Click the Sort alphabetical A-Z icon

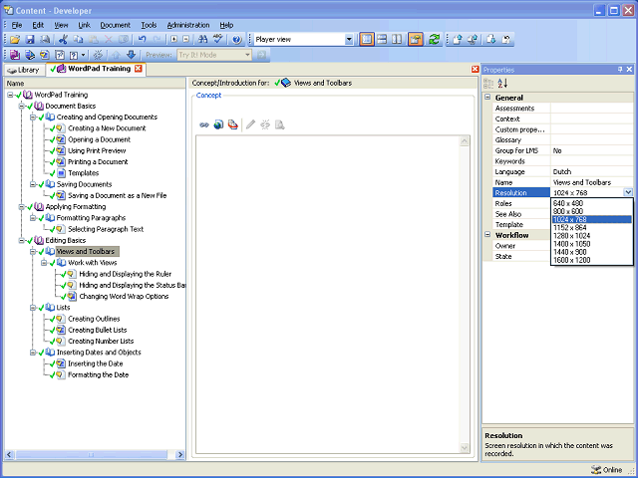tap(502, 84)
